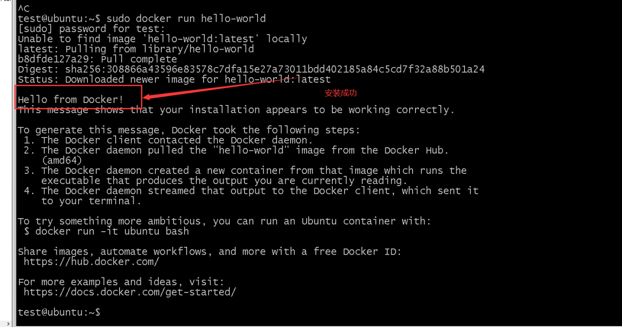
Task: Click the "latest: Pulling from library/hello-world" line
Action: pyautogui.click(x=136, y=49)
